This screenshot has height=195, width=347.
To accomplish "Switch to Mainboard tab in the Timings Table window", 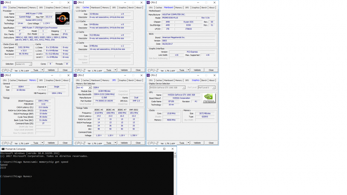I will pyautogui.click(x=95, y=80).
